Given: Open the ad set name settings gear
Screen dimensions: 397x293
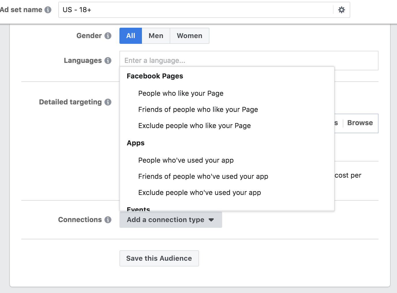Looking at the screenshot, I should 342,10.
